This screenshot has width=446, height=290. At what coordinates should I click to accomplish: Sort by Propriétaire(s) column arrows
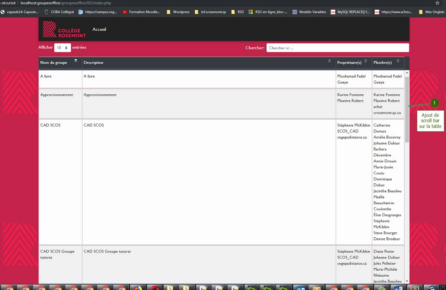tap(366, 61)
